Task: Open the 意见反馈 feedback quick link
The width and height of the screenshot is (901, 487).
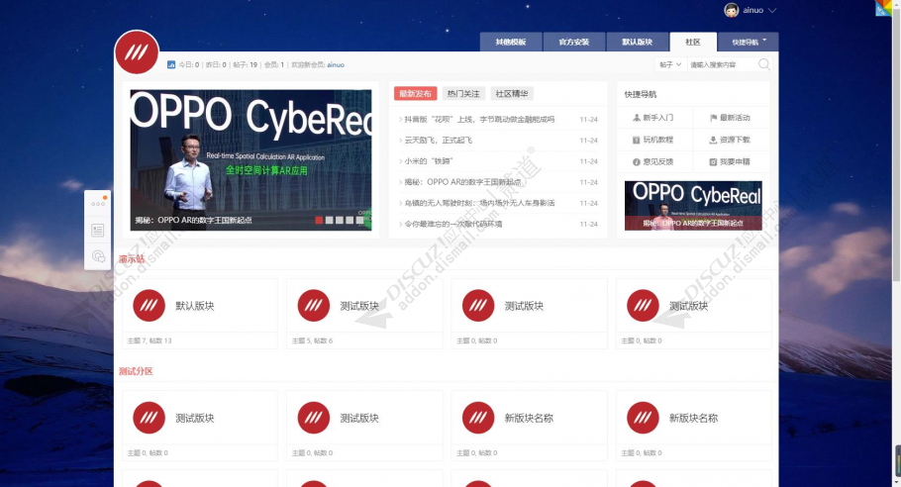Action: 652,162
